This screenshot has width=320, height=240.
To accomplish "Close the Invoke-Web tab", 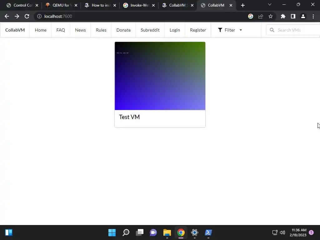I will 153,5.
